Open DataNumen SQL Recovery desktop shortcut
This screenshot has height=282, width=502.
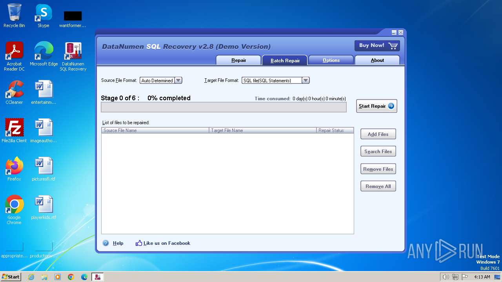73,56
